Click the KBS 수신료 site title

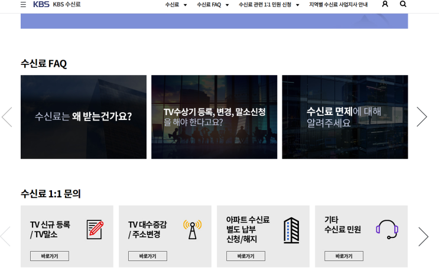click(67, 4)
